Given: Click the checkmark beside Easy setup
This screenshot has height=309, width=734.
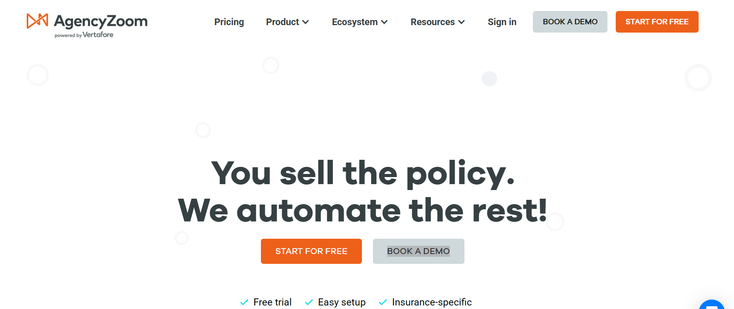Looking at the screenshot, I should click(x=309, y=302).
